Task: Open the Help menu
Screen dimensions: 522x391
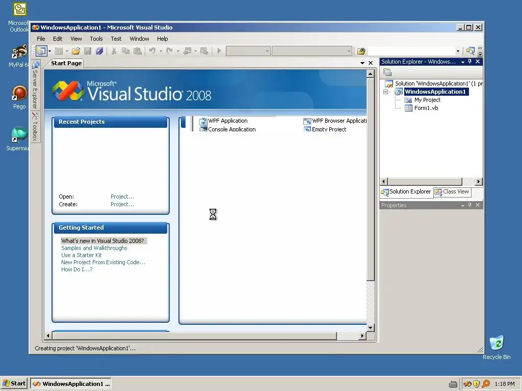Action: [x=162, y=39]
